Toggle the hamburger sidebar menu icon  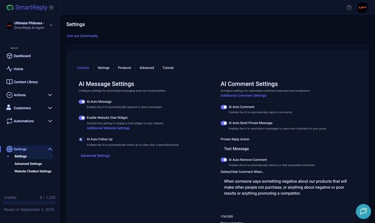click(x=51, y=8)
